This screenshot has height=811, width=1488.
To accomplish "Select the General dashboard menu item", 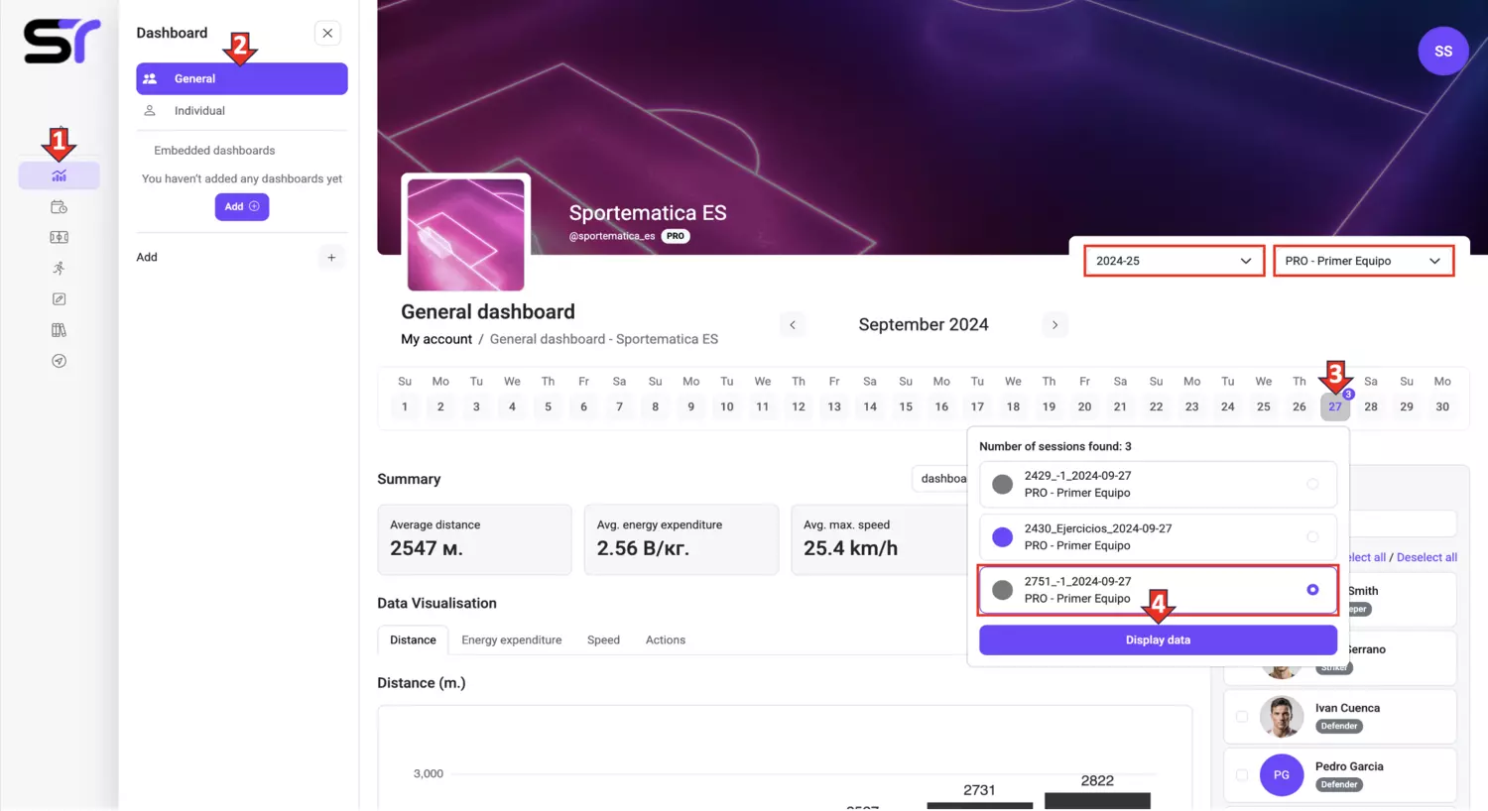I will pos(242,78).
